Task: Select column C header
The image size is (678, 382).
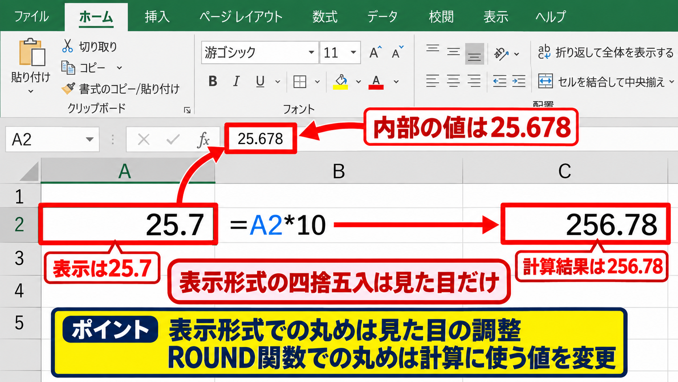Action: (x=565, y=171)
